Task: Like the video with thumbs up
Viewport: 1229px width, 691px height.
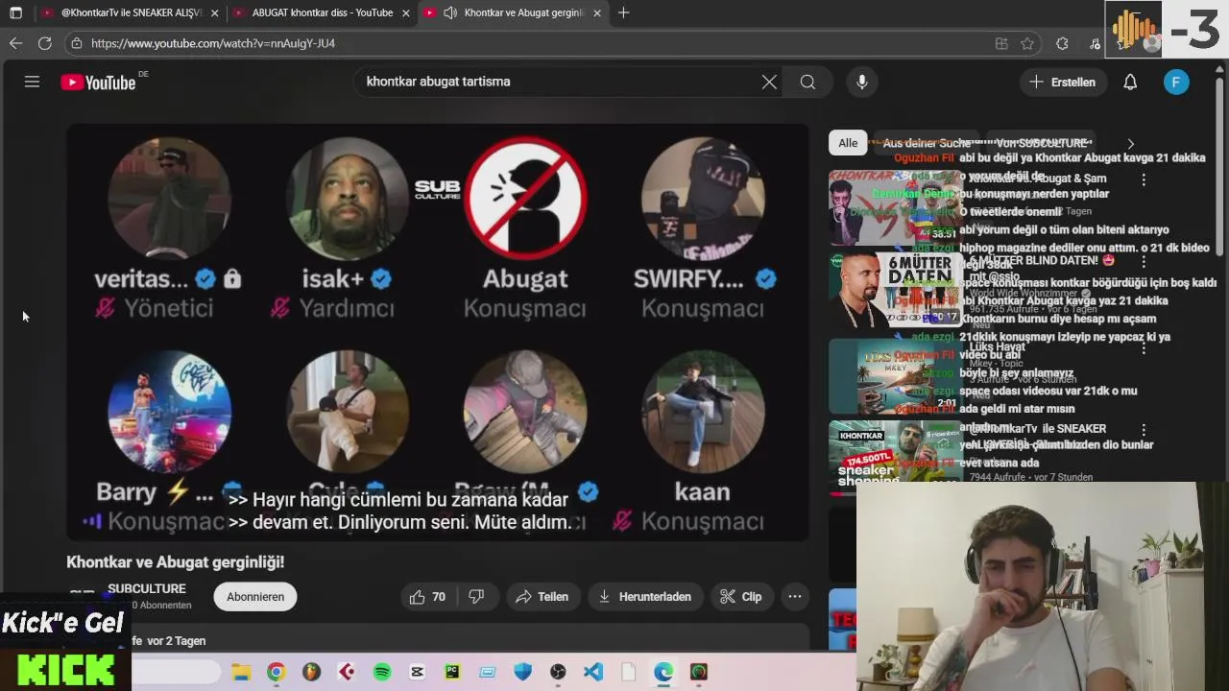Action: 427,596
